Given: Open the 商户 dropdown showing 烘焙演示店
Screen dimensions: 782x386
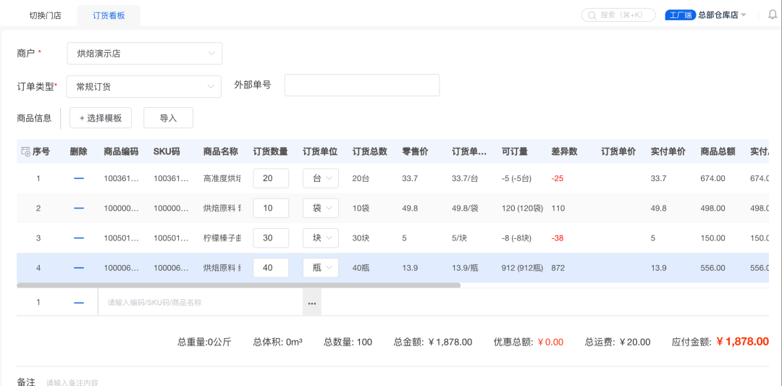Looking at the screenshot, I should tap(144, 54).
